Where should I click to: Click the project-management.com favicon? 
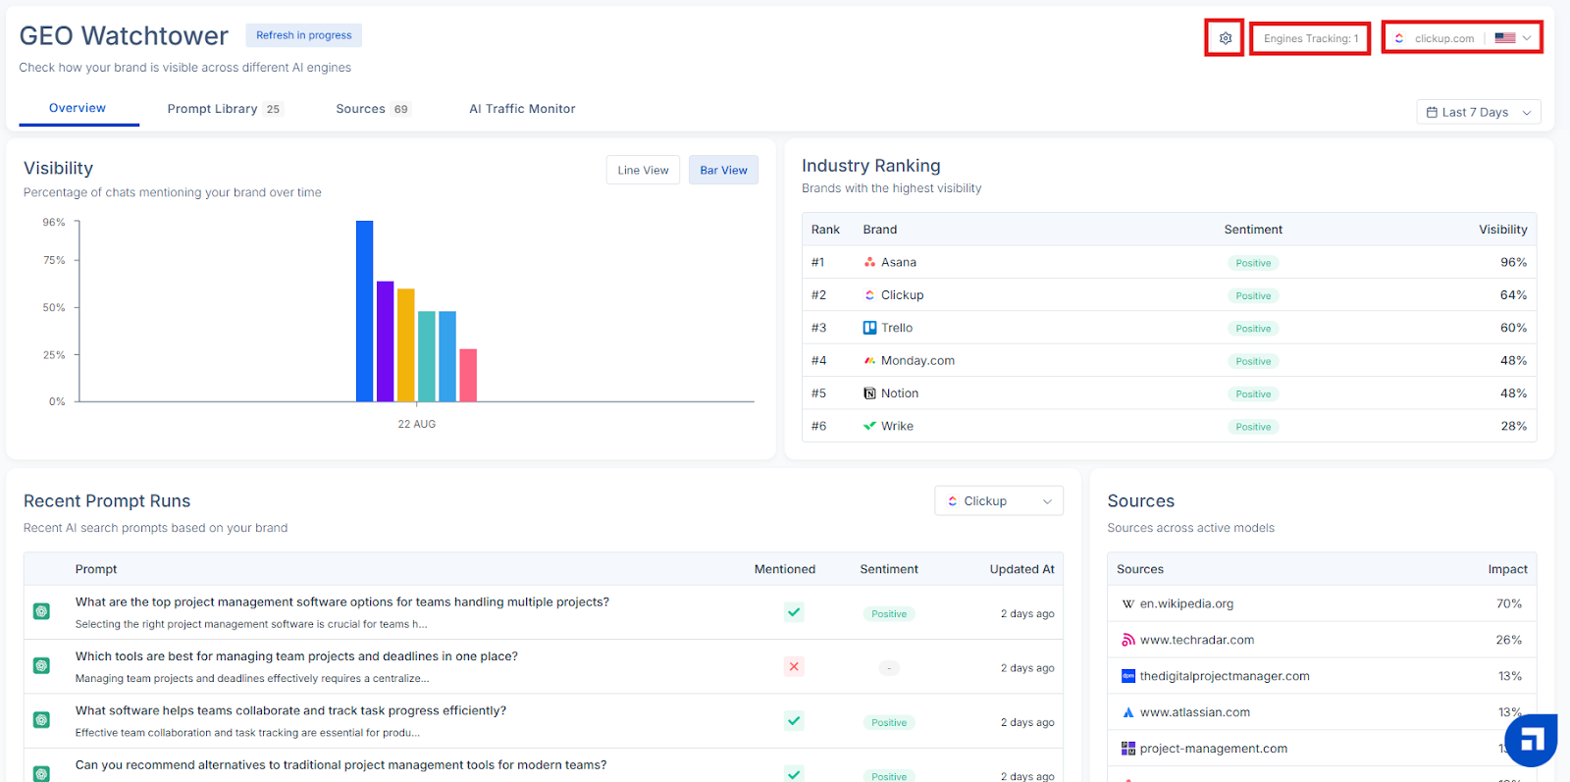tap(1128, 749)
